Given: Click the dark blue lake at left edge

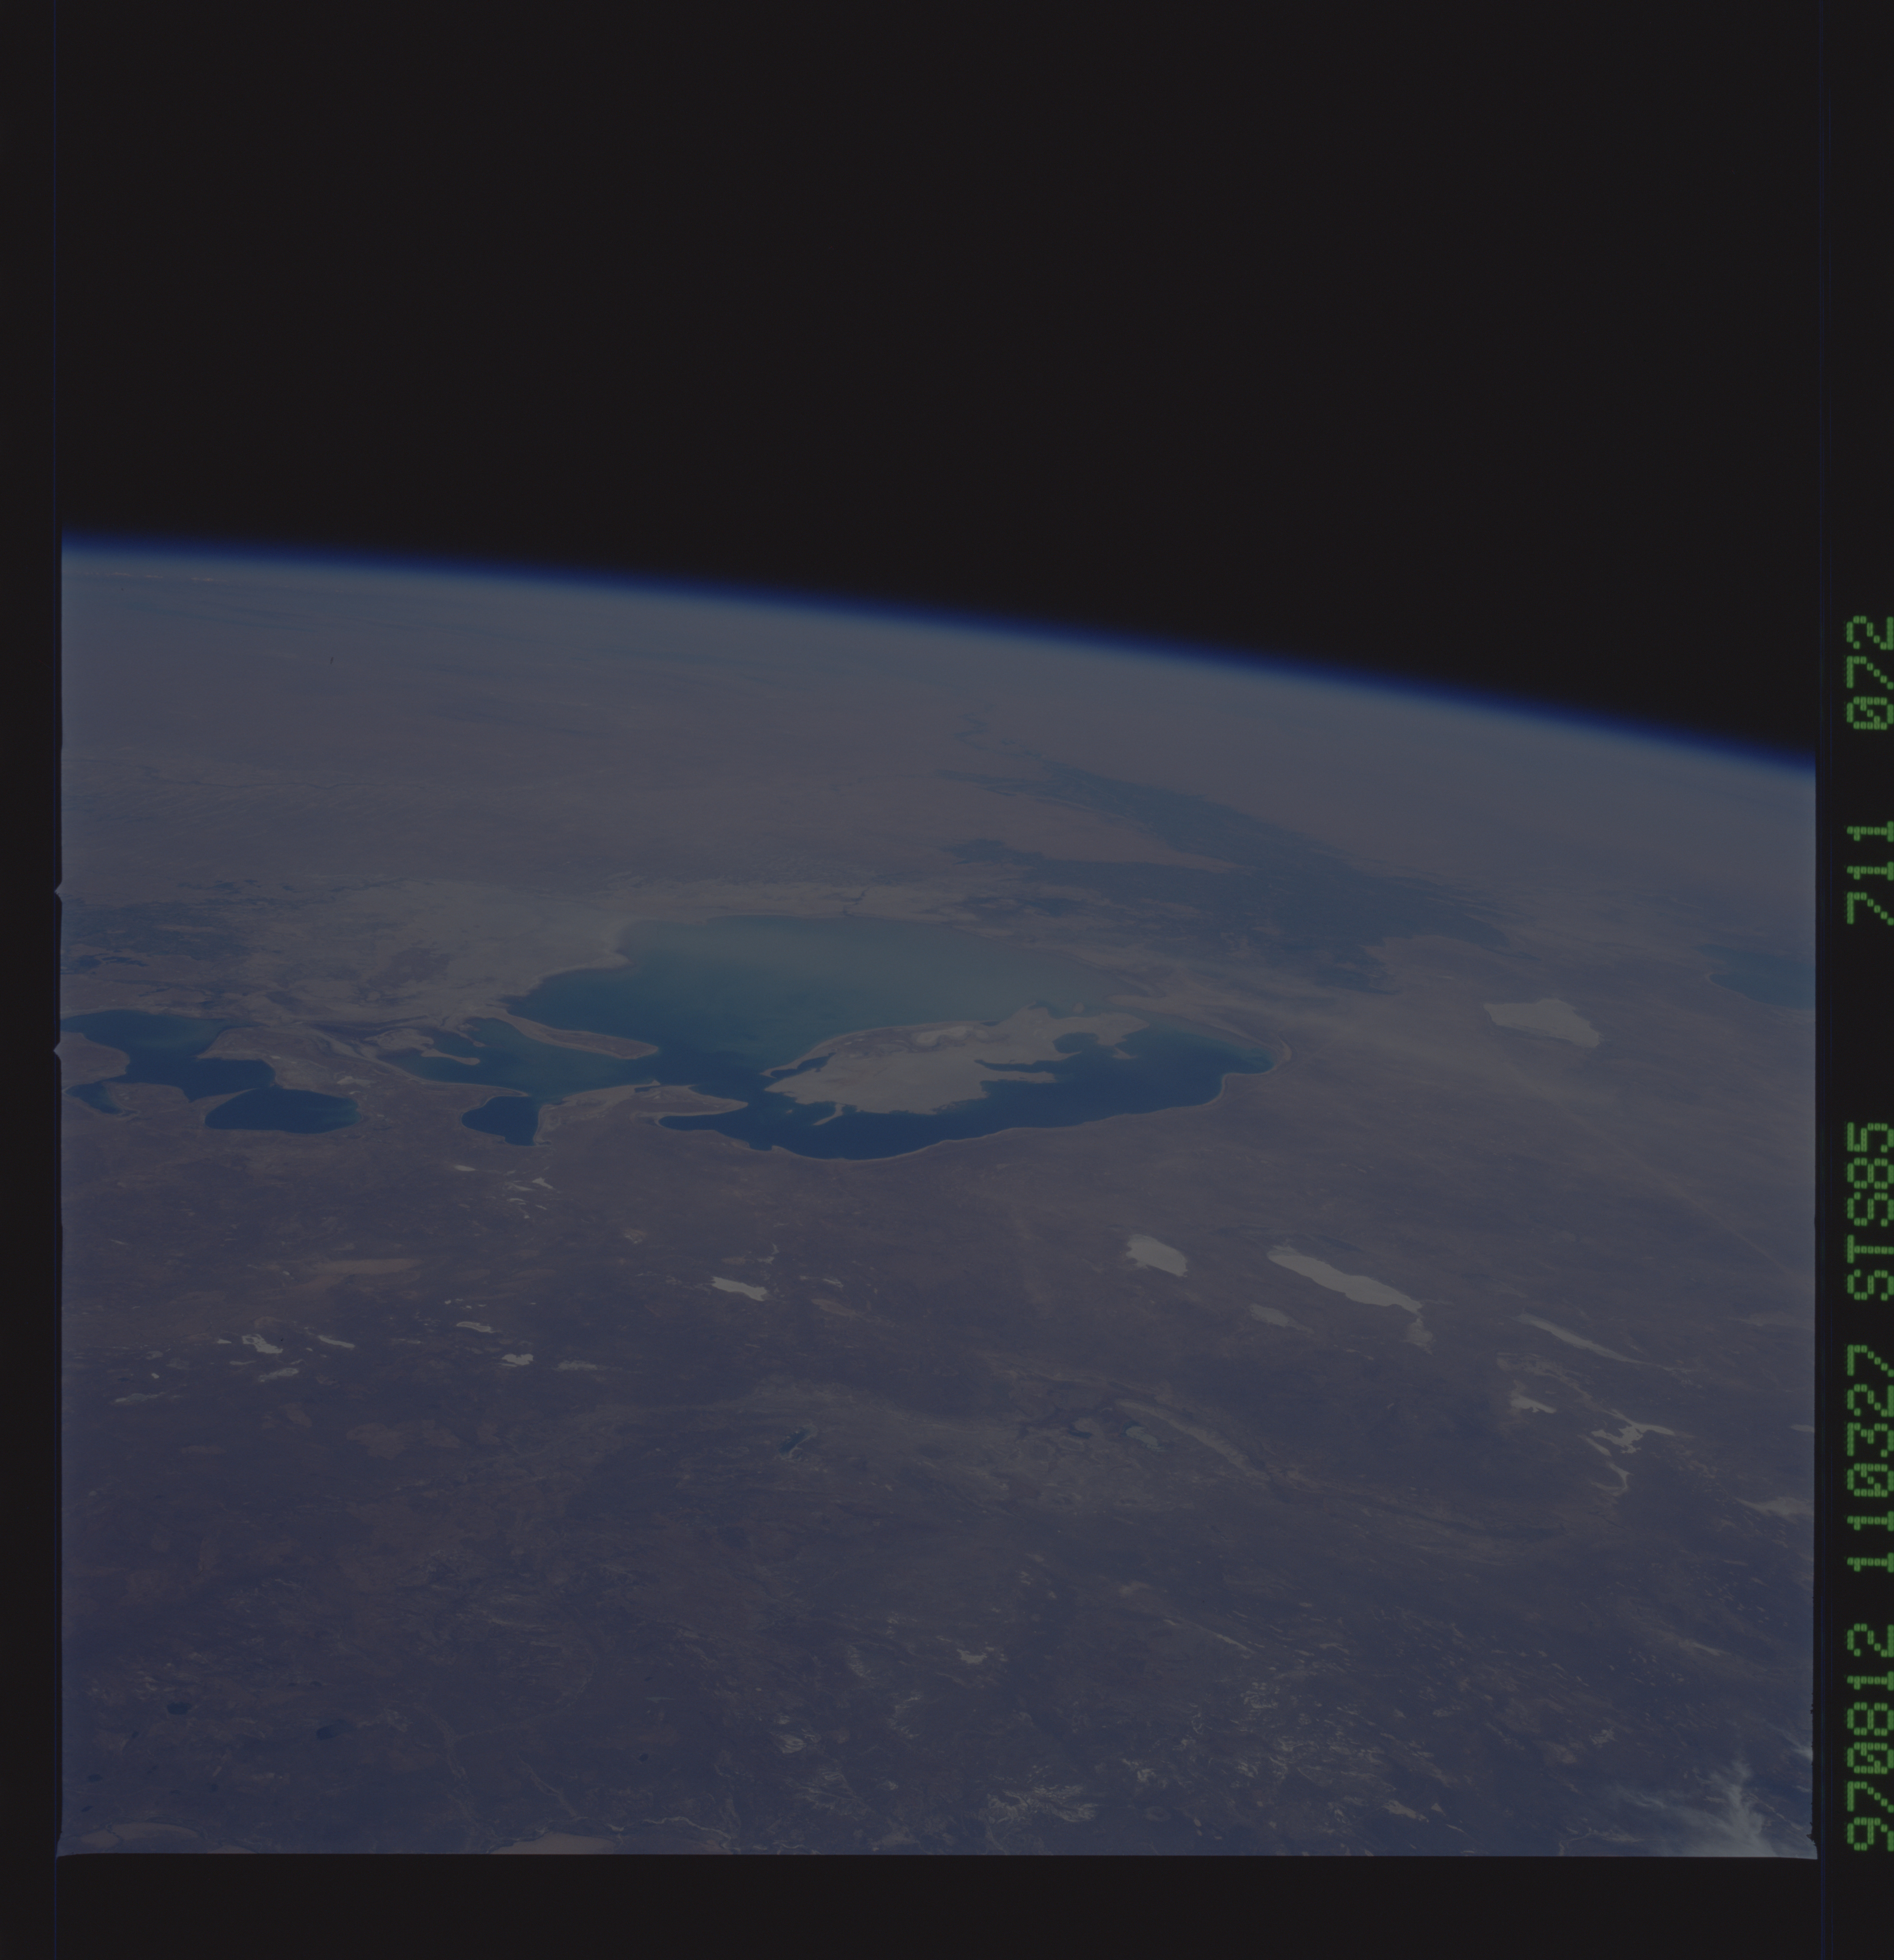Looking at the screenshot, I should [x=150, y=1045].
